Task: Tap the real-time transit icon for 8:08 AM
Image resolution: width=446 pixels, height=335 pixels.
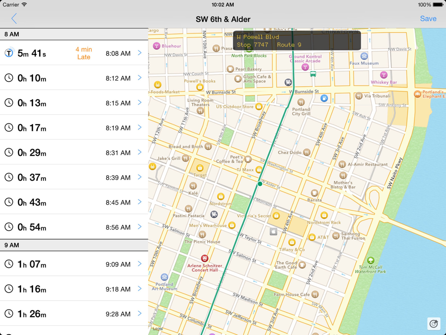Action: pyautogui.click(x=9, y=53)
